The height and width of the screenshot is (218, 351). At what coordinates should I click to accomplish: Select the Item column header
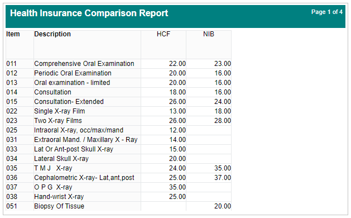(x=13, y=34)
